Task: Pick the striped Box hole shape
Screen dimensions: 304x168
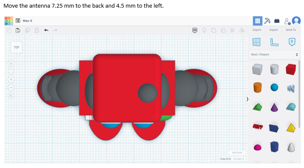Action: pos(258,69)
